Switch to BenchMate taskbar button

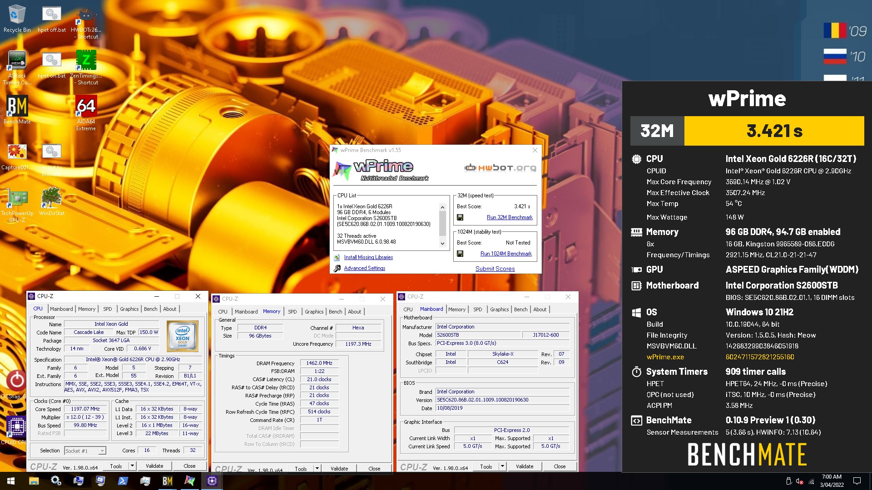[167, 481]
